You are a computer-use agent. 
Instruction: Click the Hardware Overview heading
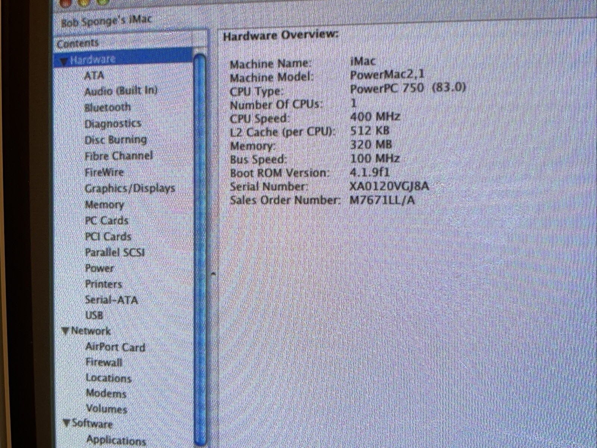pyautogui.click(x=281, y=35)
